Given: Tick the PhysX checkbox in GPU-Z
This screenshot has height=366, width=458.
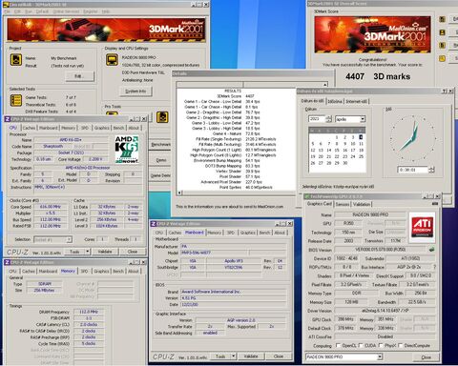Looking at the screenshot, I should 381,345.
